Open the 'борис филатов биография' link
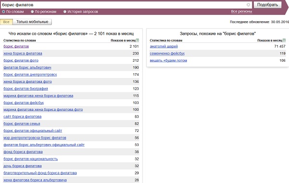 [x=26, y=89]
